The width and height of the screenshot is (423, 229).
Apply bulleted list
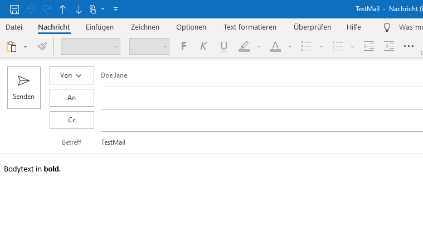pos(307,46)
